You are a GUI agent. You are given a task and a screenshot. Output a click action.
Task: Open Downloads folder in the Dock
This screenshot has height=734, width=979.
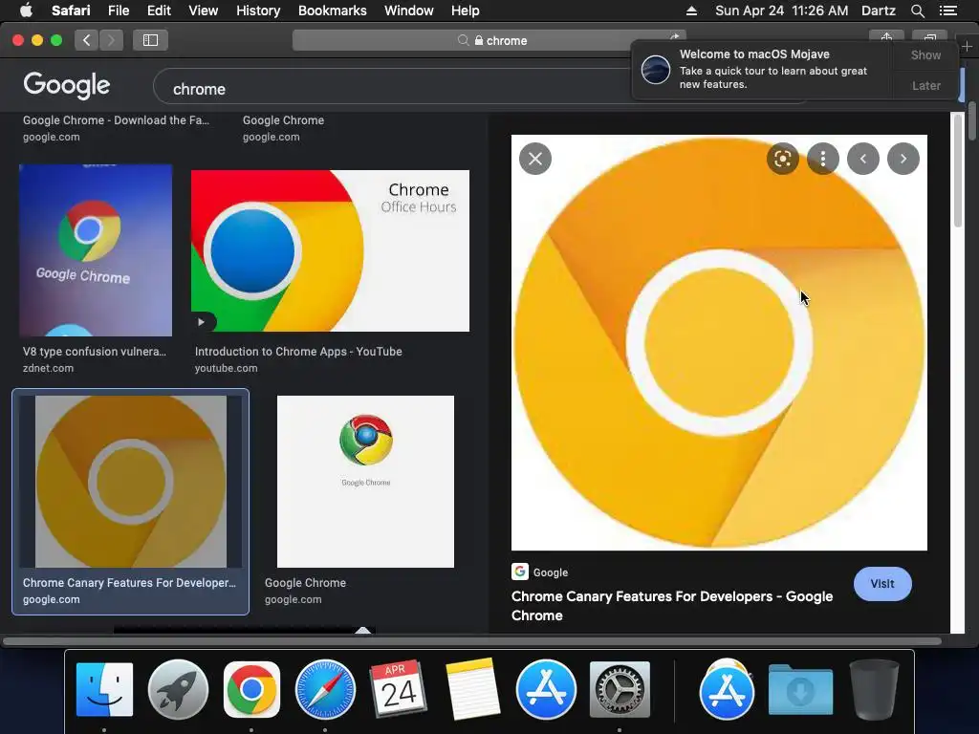[x=800, y=690]
